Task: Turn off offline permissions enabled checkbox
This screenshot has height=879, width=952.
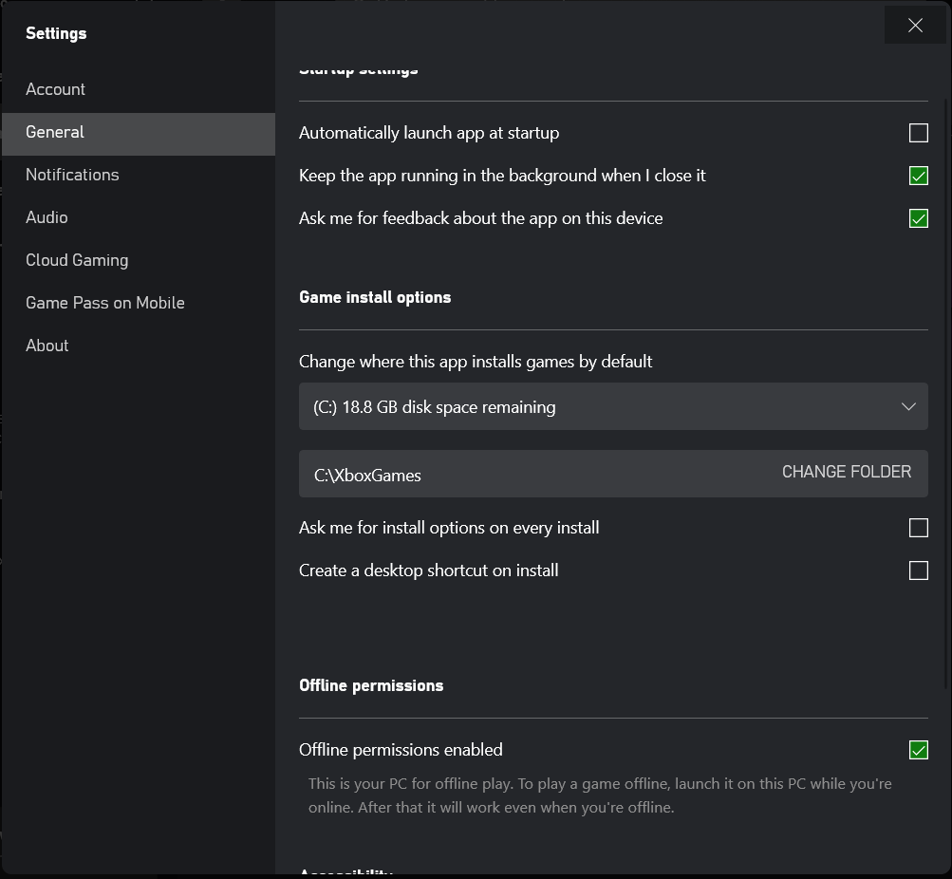Action: pyautogui.click(x=918, y=750)
